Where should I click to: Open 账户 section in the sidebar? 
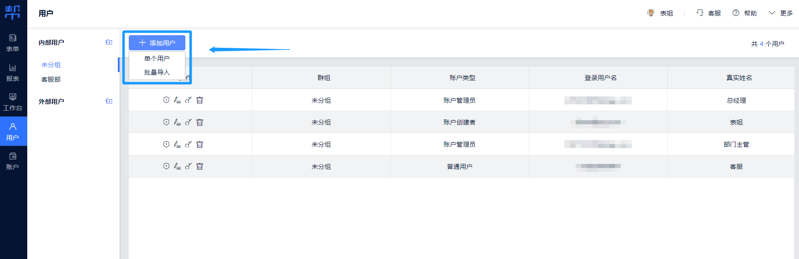(13, 161)
